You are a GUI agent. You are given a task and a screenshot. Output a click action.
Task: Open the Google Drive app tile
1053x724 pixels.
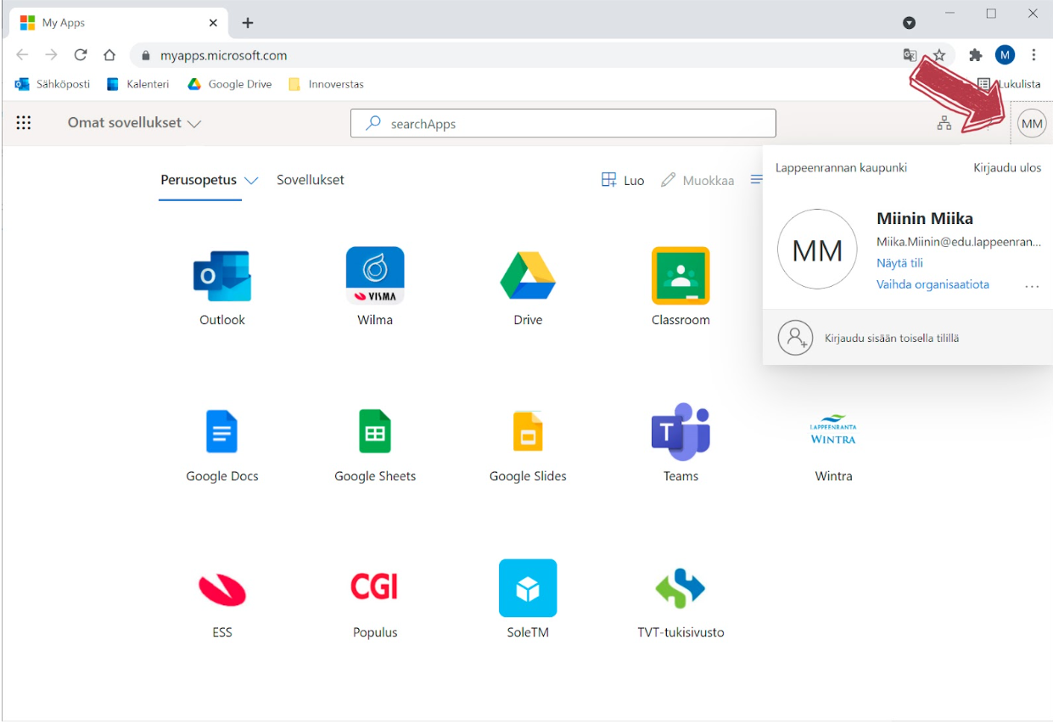point(528,287)
